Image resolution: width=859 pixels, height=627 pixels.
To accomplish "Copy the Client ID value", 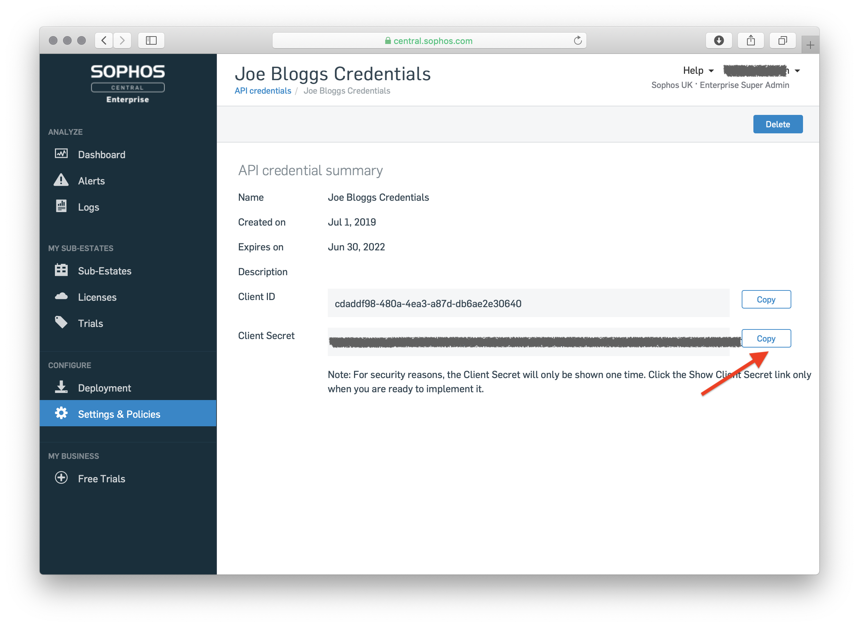I will 767,299.
